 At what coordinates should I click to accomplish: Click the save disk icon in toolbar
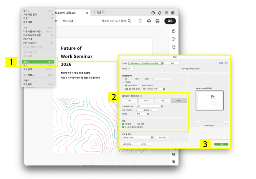(x=140, y=21)
